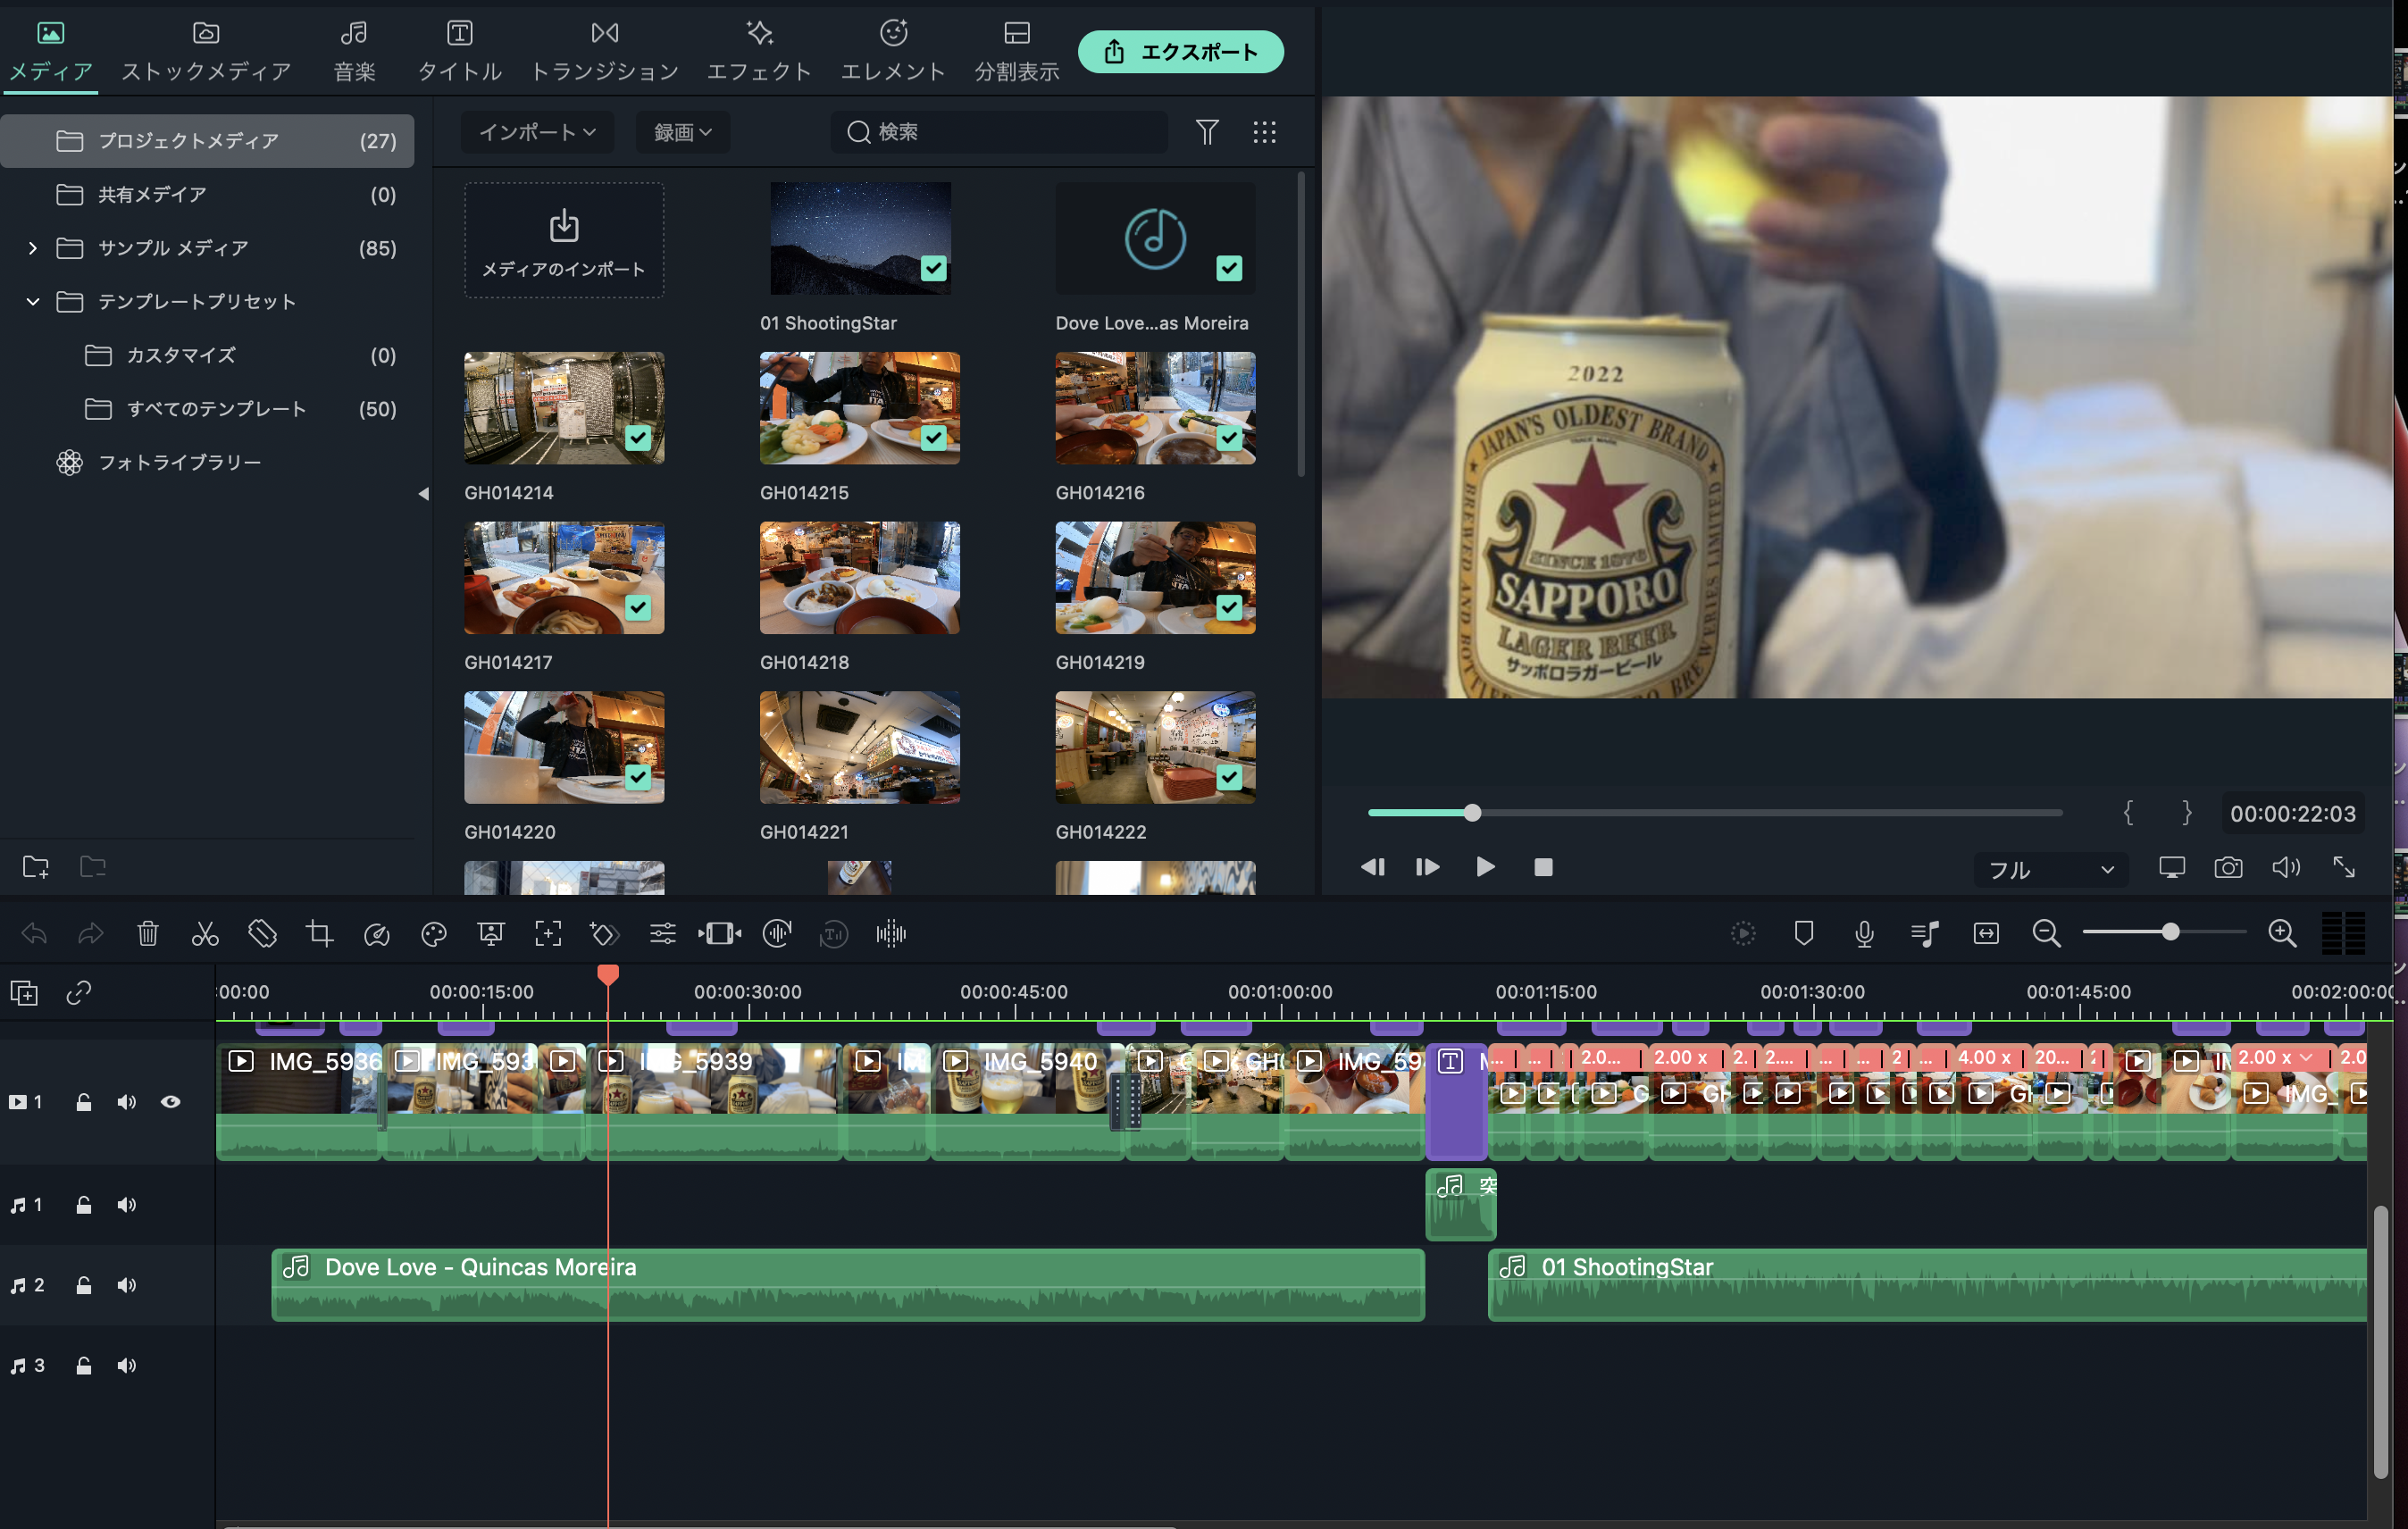Open the インポート dropdown
This screenshot has width=2408, height=1529.
[537, 132]
